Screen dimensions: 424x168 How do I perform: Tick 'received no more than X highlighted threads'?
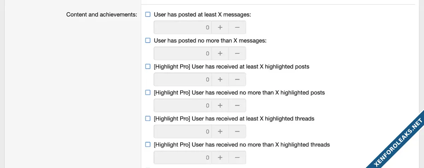[148, 145]
